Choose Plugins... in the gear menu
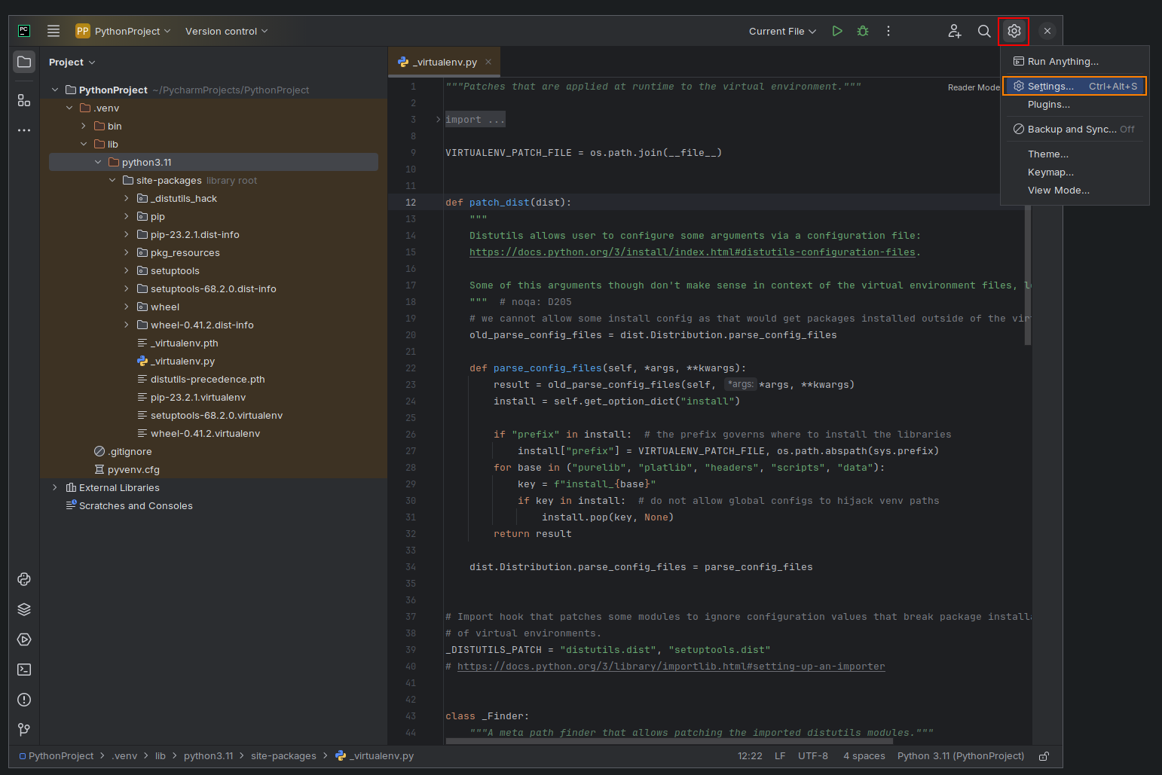This screenshot has height=775, width=1162. pyautogui.click(x=1048, y=105)
